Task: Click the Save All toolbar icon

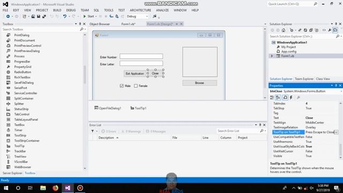Action: (44, 16)
